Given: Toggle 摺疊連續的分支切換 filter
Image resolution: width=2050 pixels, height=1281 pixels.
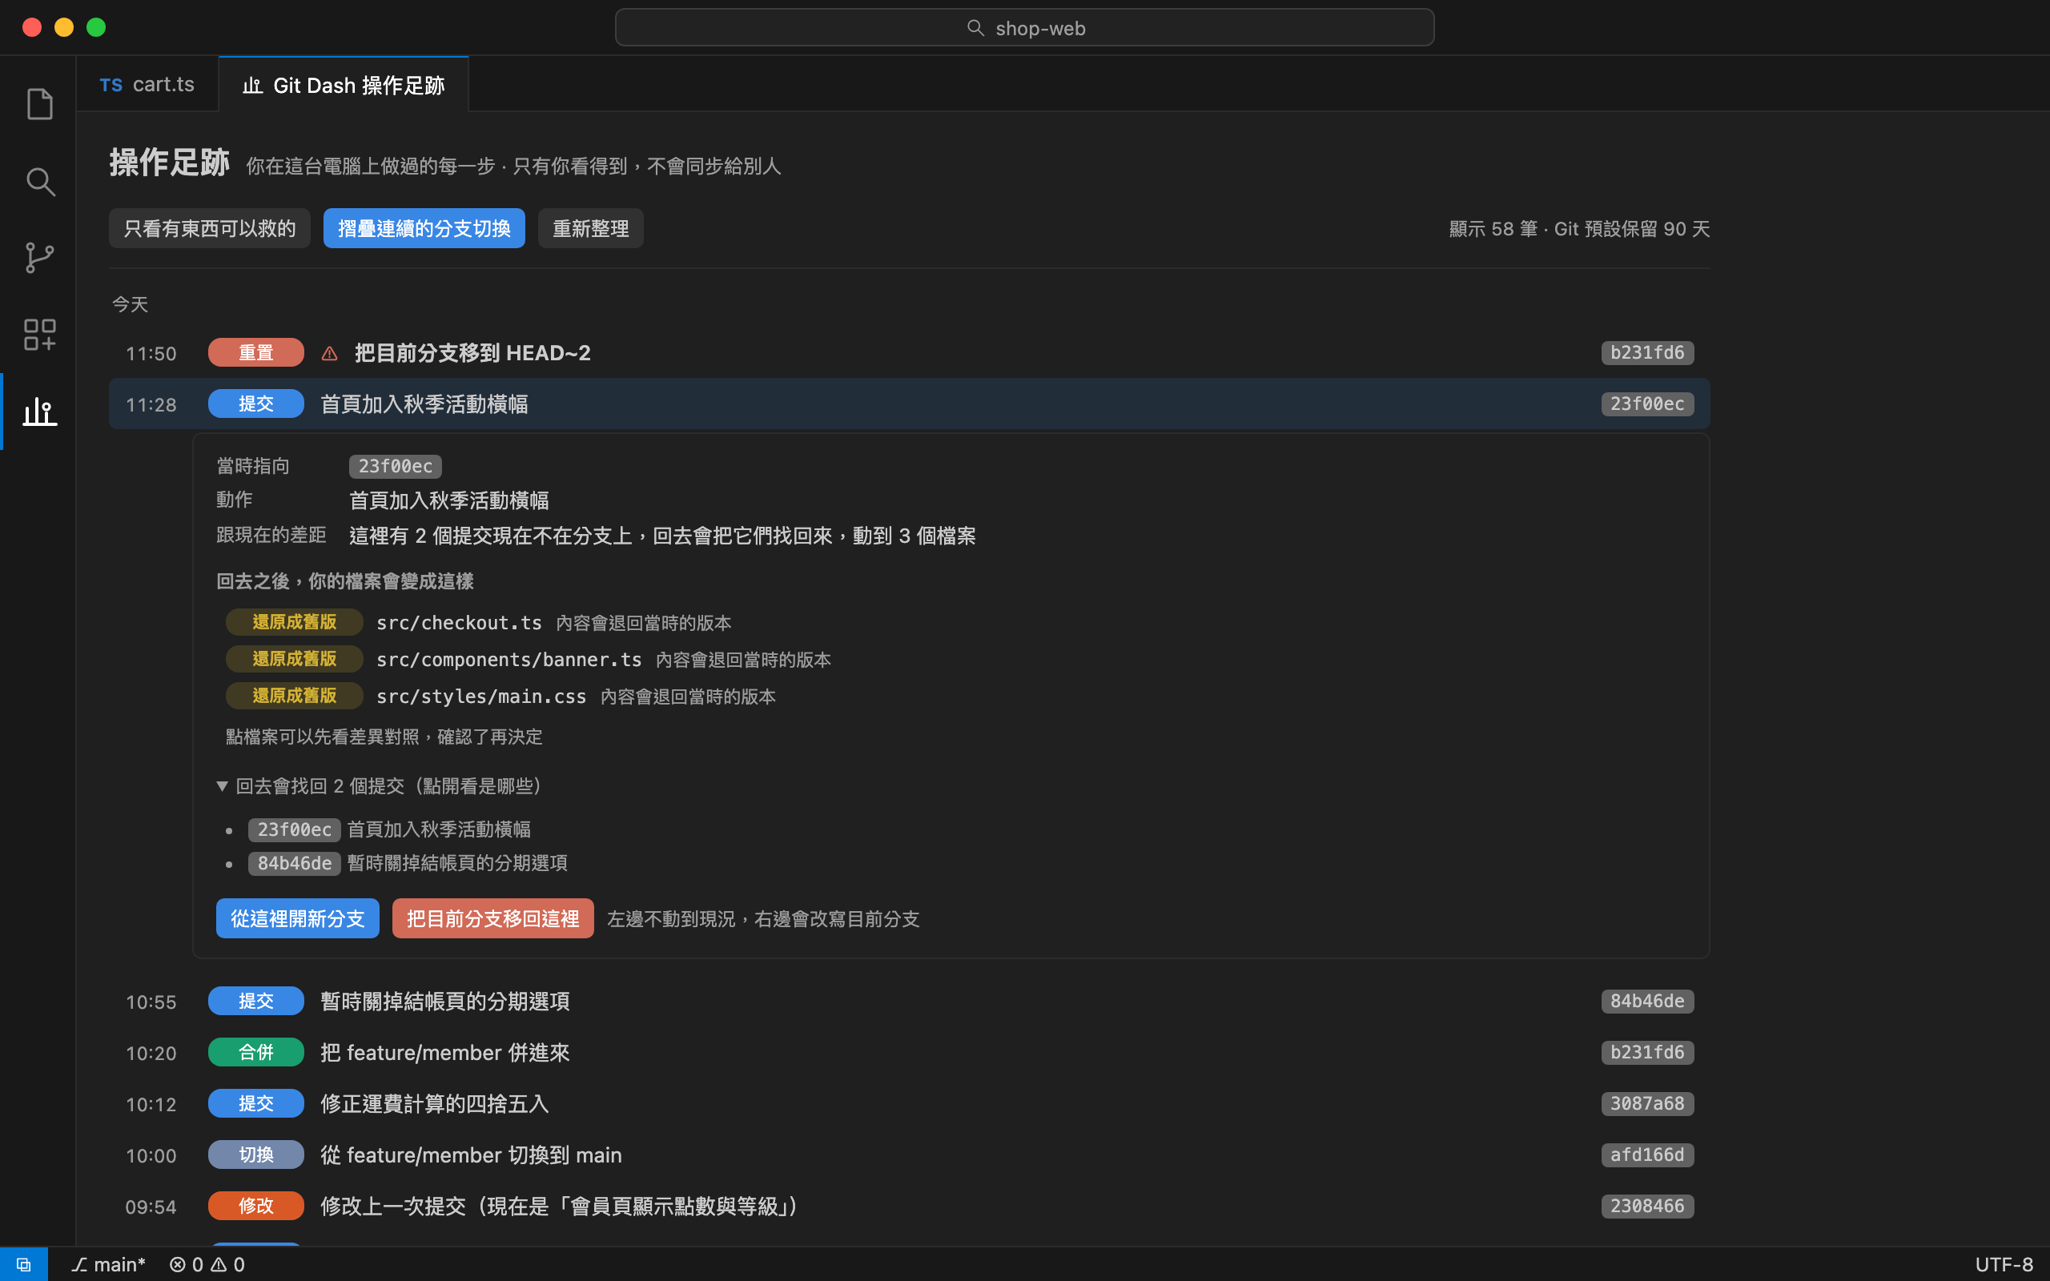Looking at the screenshot, I should point(424,229).
